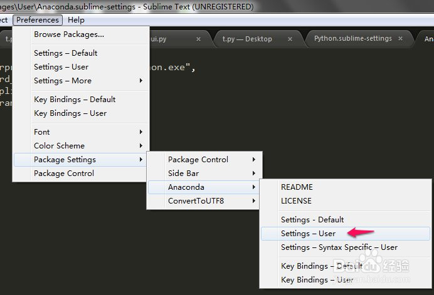434x295 pixels.
Task: Open Anaconda Key Bindings – Default
Action: click(346, 266)
